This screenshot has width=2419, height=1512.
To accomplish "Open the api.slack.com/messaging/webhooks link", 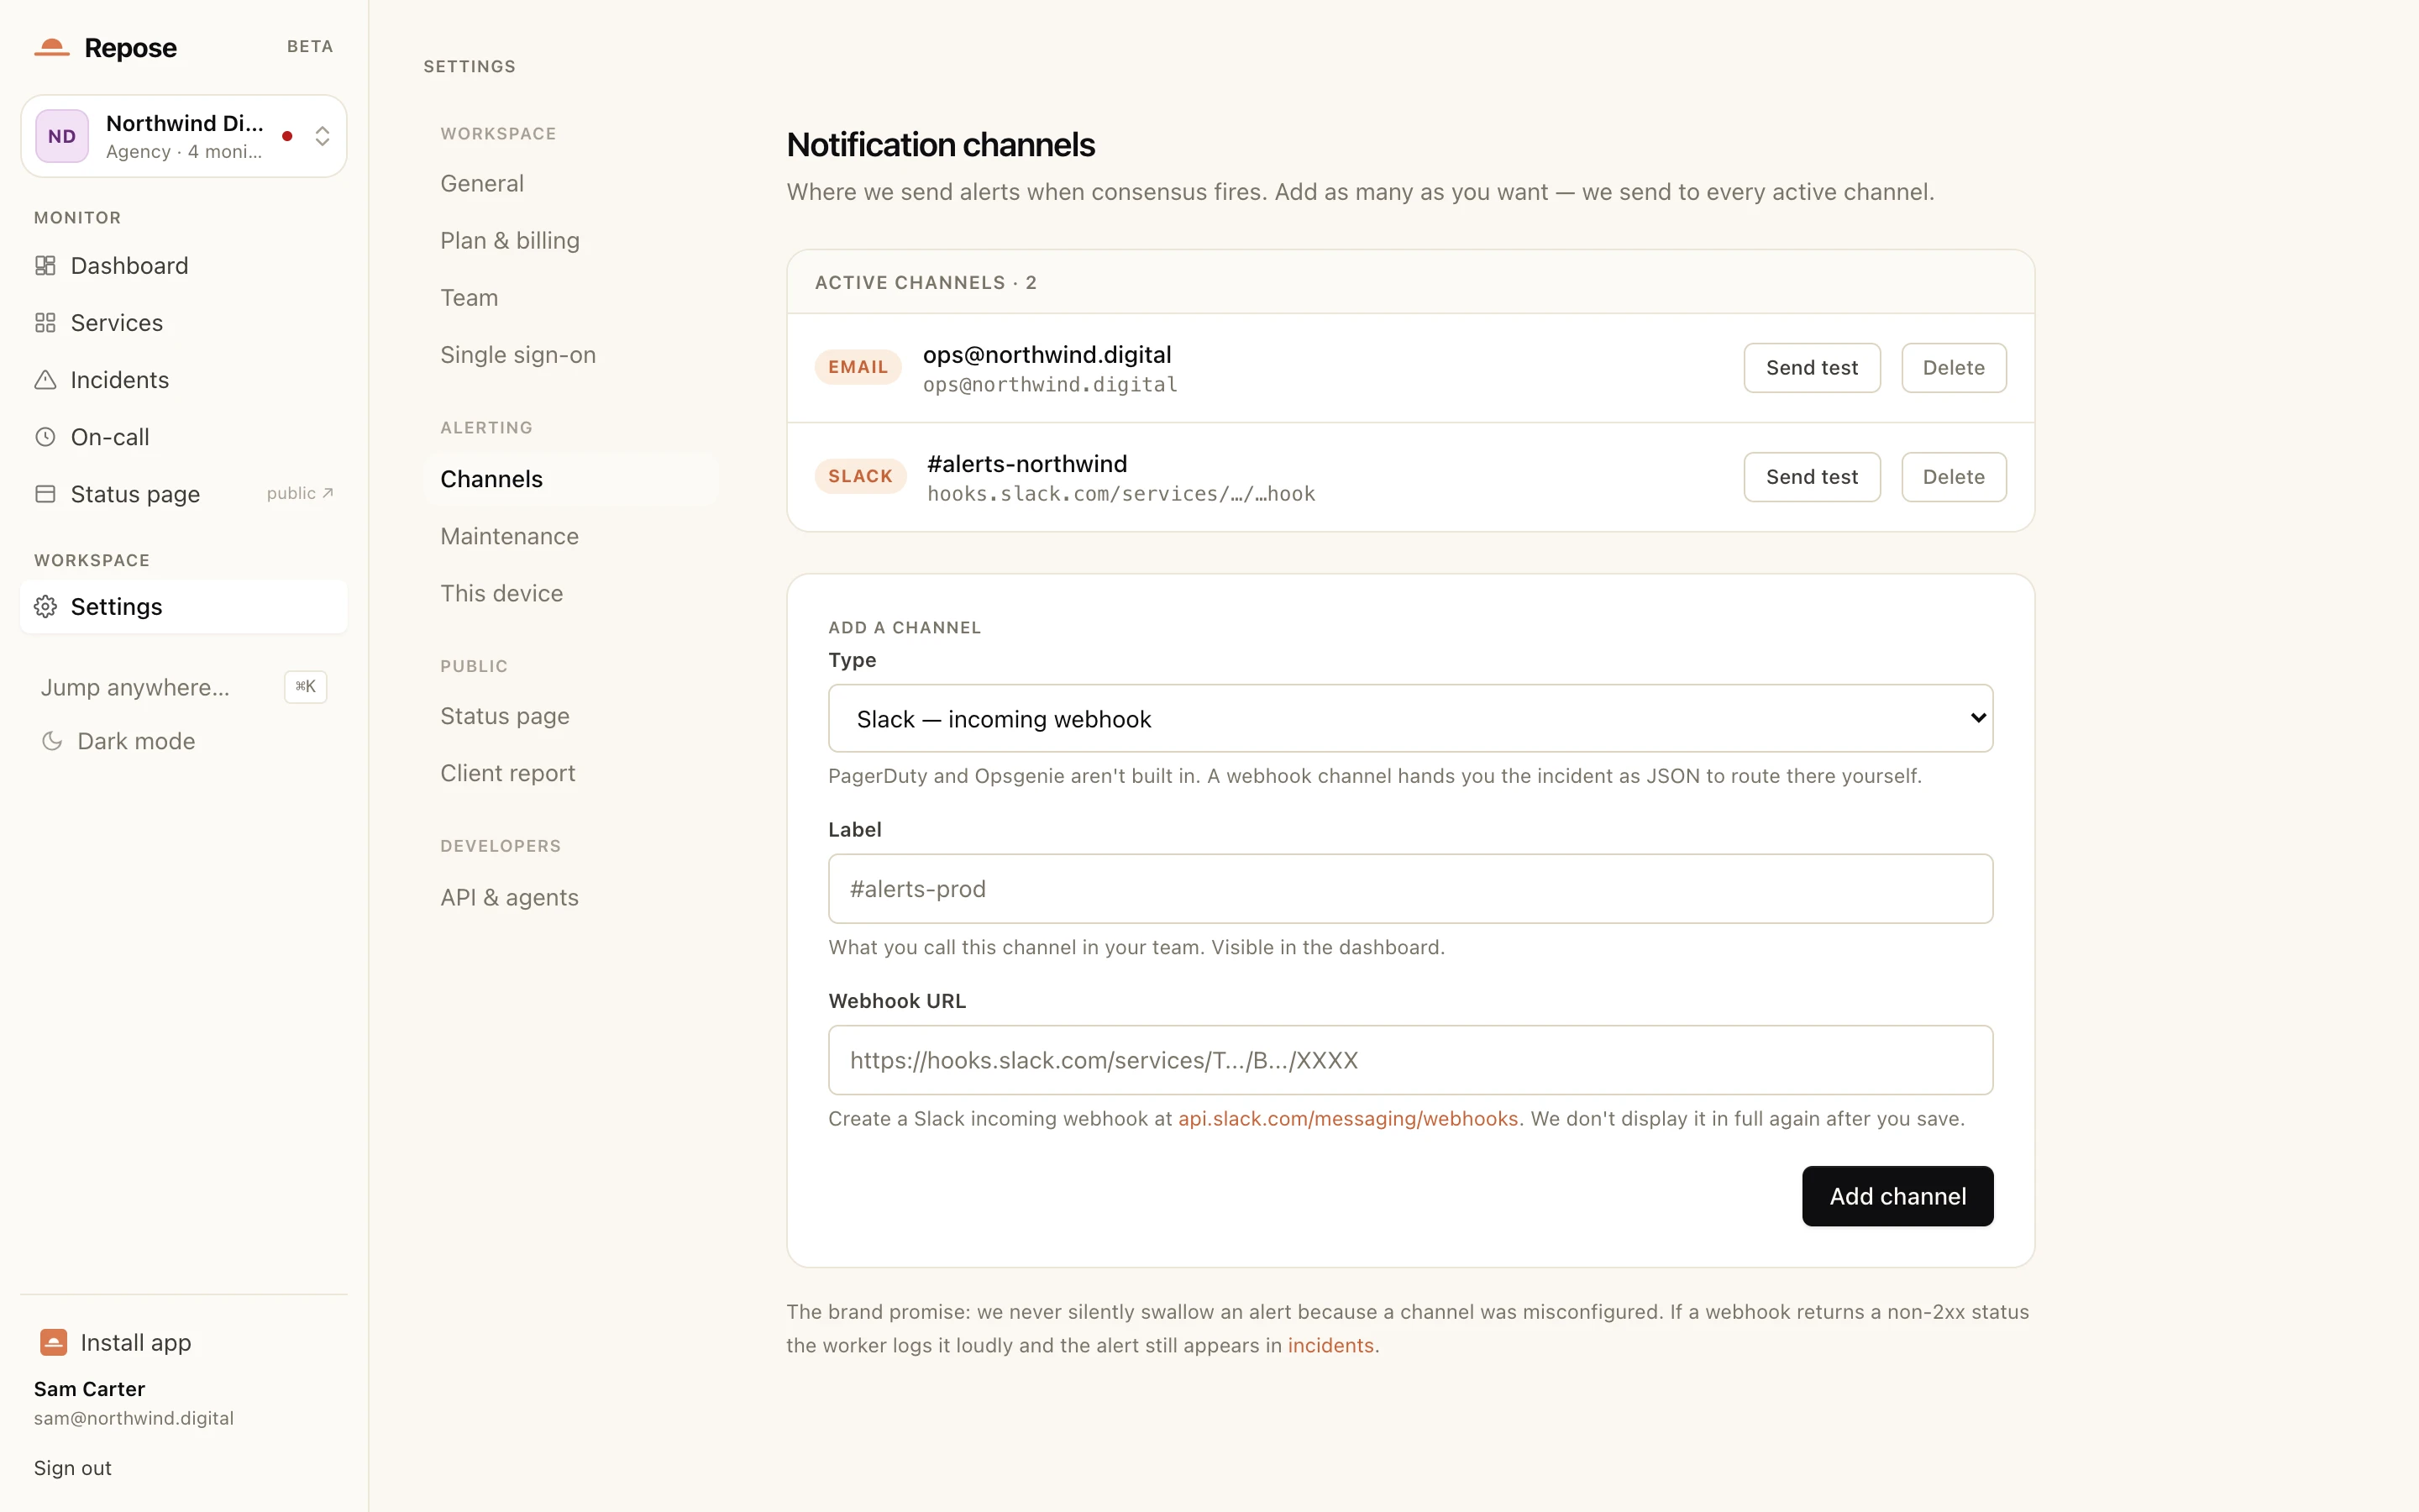I will tap(1347, 1118).
